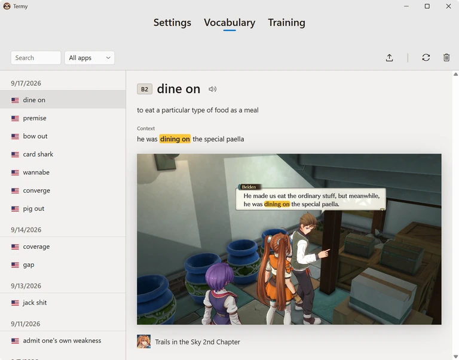This screenshot has height=360, width=459.
Task: Click the trash delete icon
Action: [446, 57]
